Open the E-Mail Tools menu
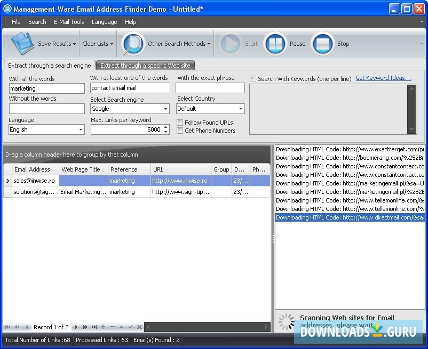 (69, 22)
